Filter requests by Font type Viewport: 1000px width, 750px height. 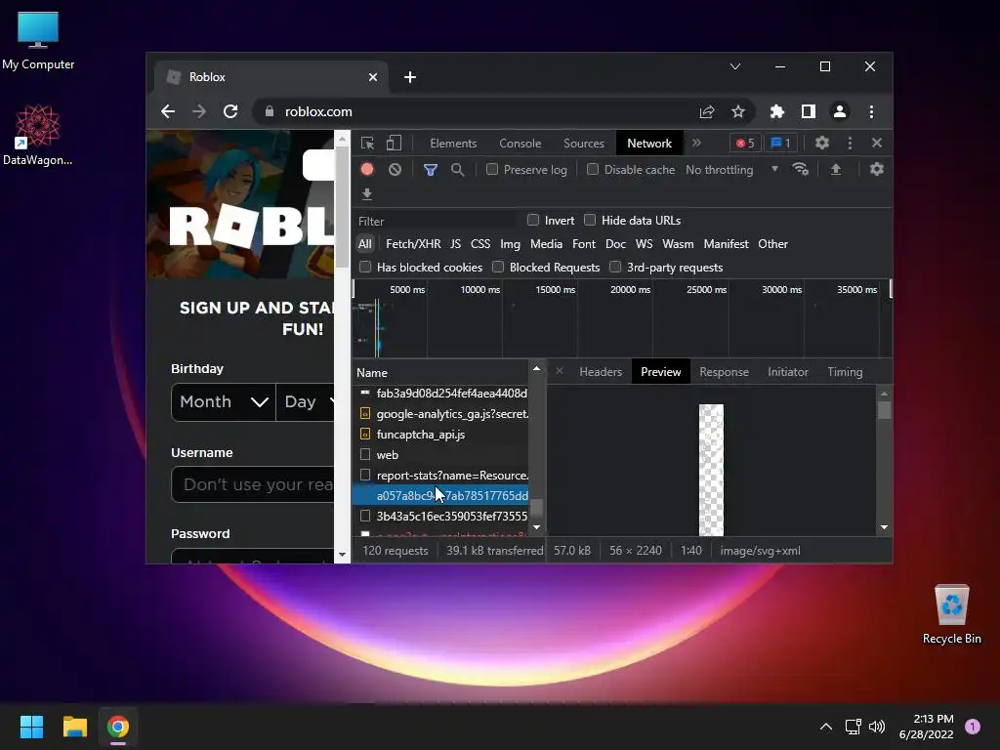(x=584, y=243)
